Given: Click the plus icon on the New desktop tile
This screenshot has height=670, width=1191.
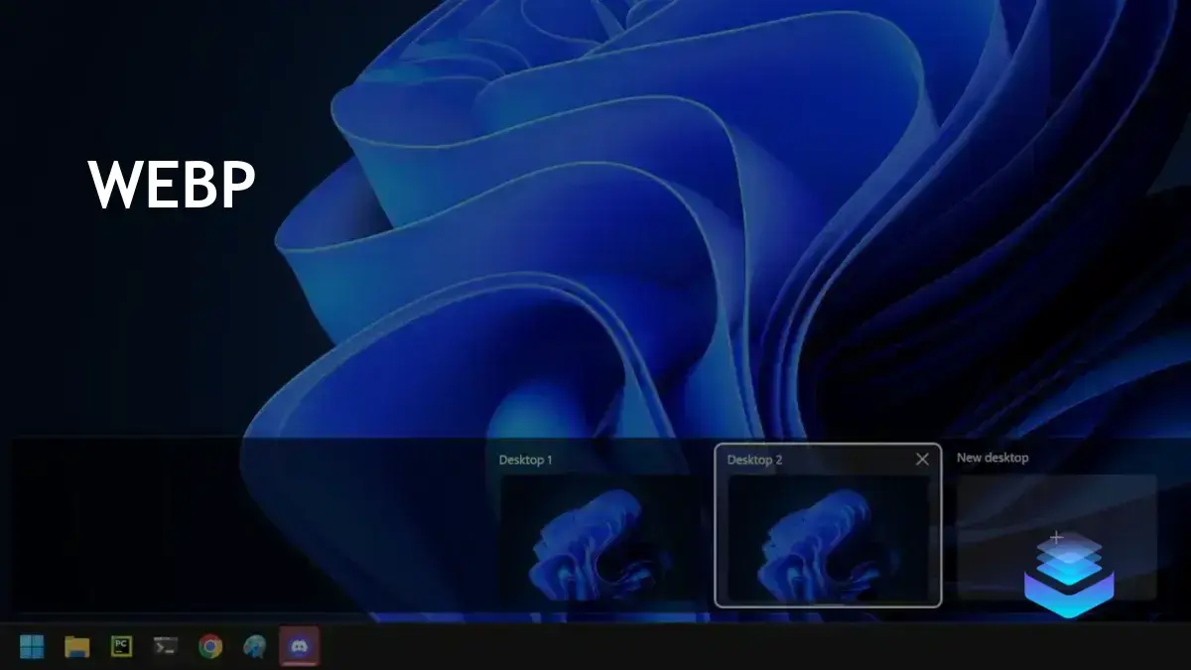Looking at the screenshot, I should click(x=1057, y=535).
